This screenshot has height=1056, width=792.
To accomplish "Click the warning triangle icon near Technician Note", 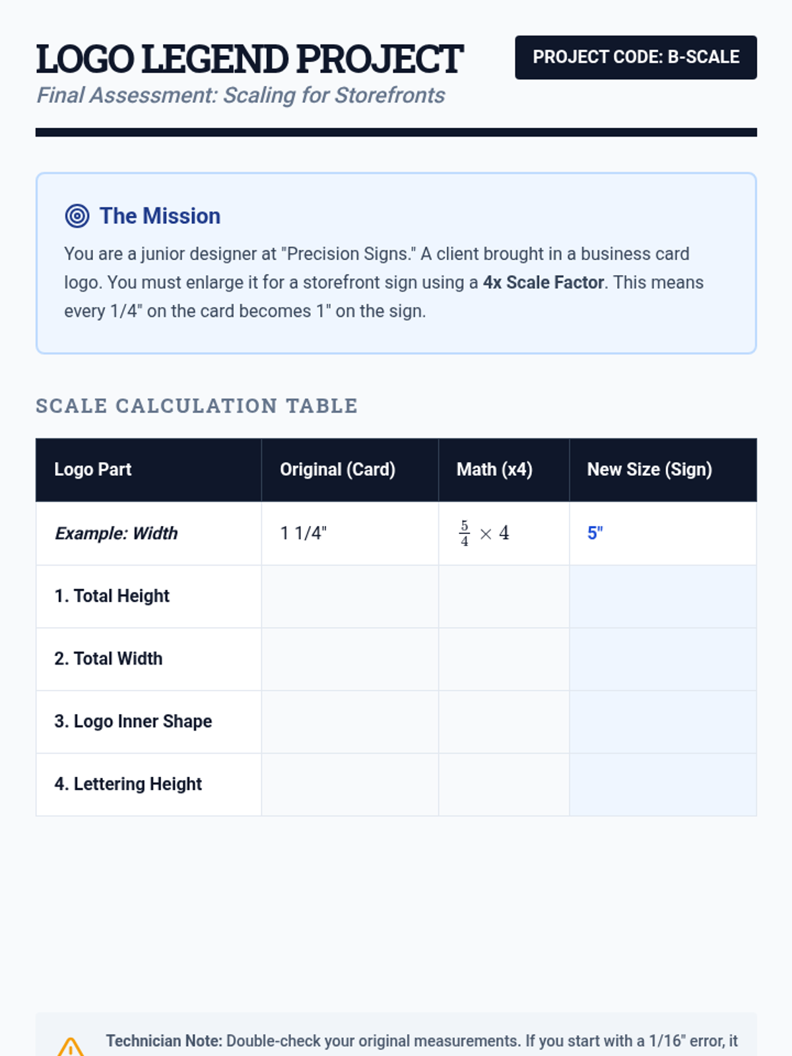I will point(71,1047).
